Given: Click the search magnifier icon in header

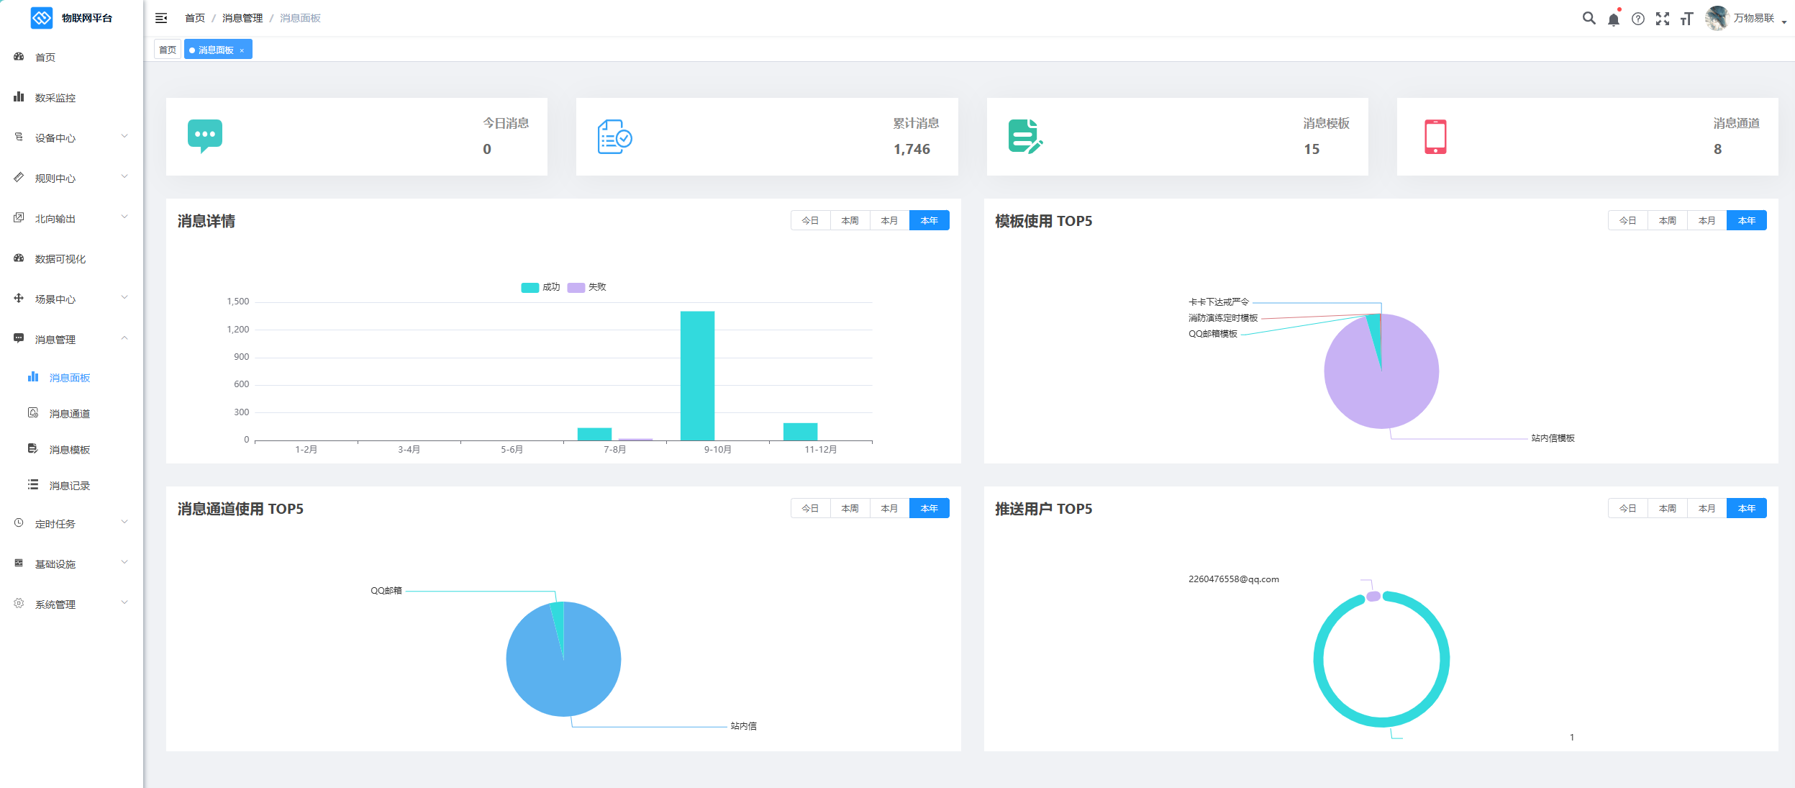Looking at the screenshot, I should [1589, 18].
